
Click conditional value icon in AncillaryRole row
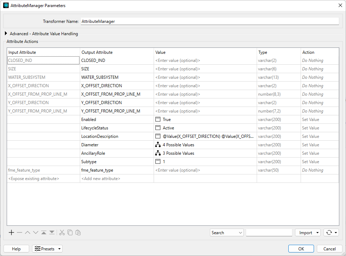click(158, 153)
